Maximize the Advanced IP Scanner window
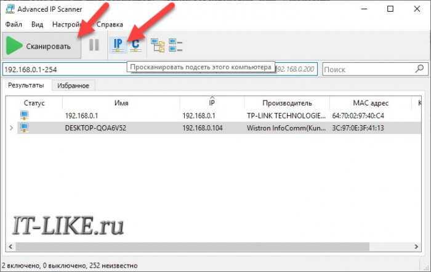Viewport: 431px width, 272px height. click(x=390, y=9)
